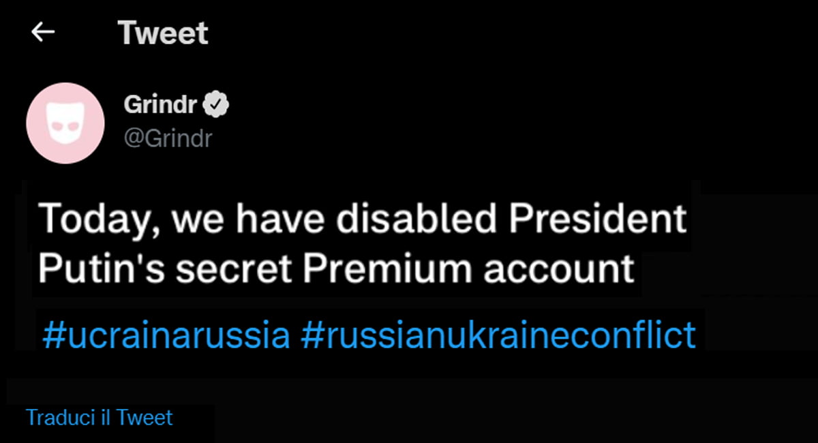The height and width of the screenshot is (443, 818).
Task: Click the @Grindr handle
Action: tap(168, 138)
